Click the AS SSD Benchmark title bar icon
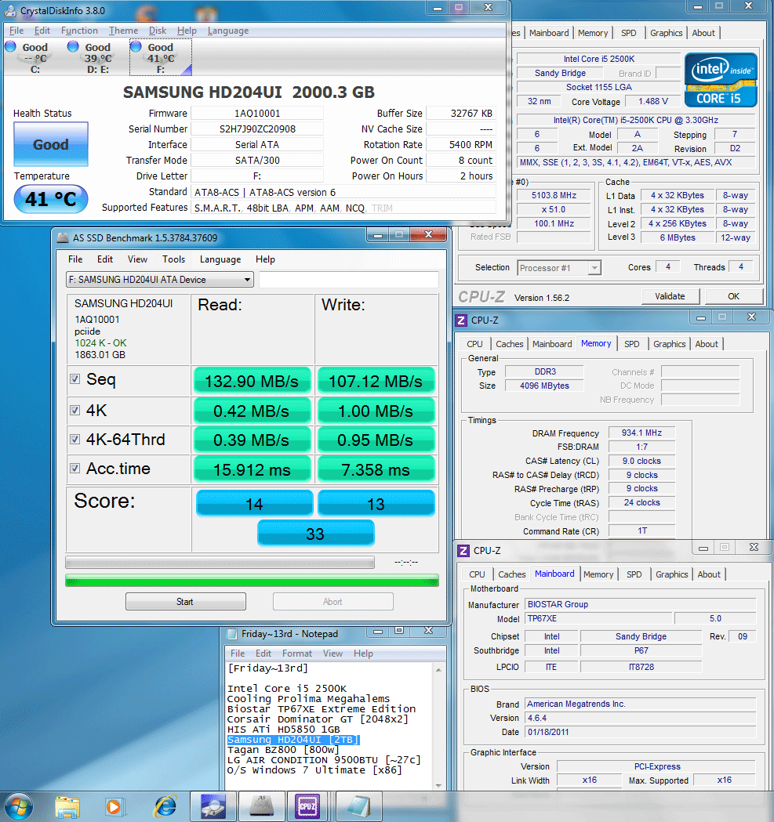This screenshot has height=822, width=774. coord(63,238)
